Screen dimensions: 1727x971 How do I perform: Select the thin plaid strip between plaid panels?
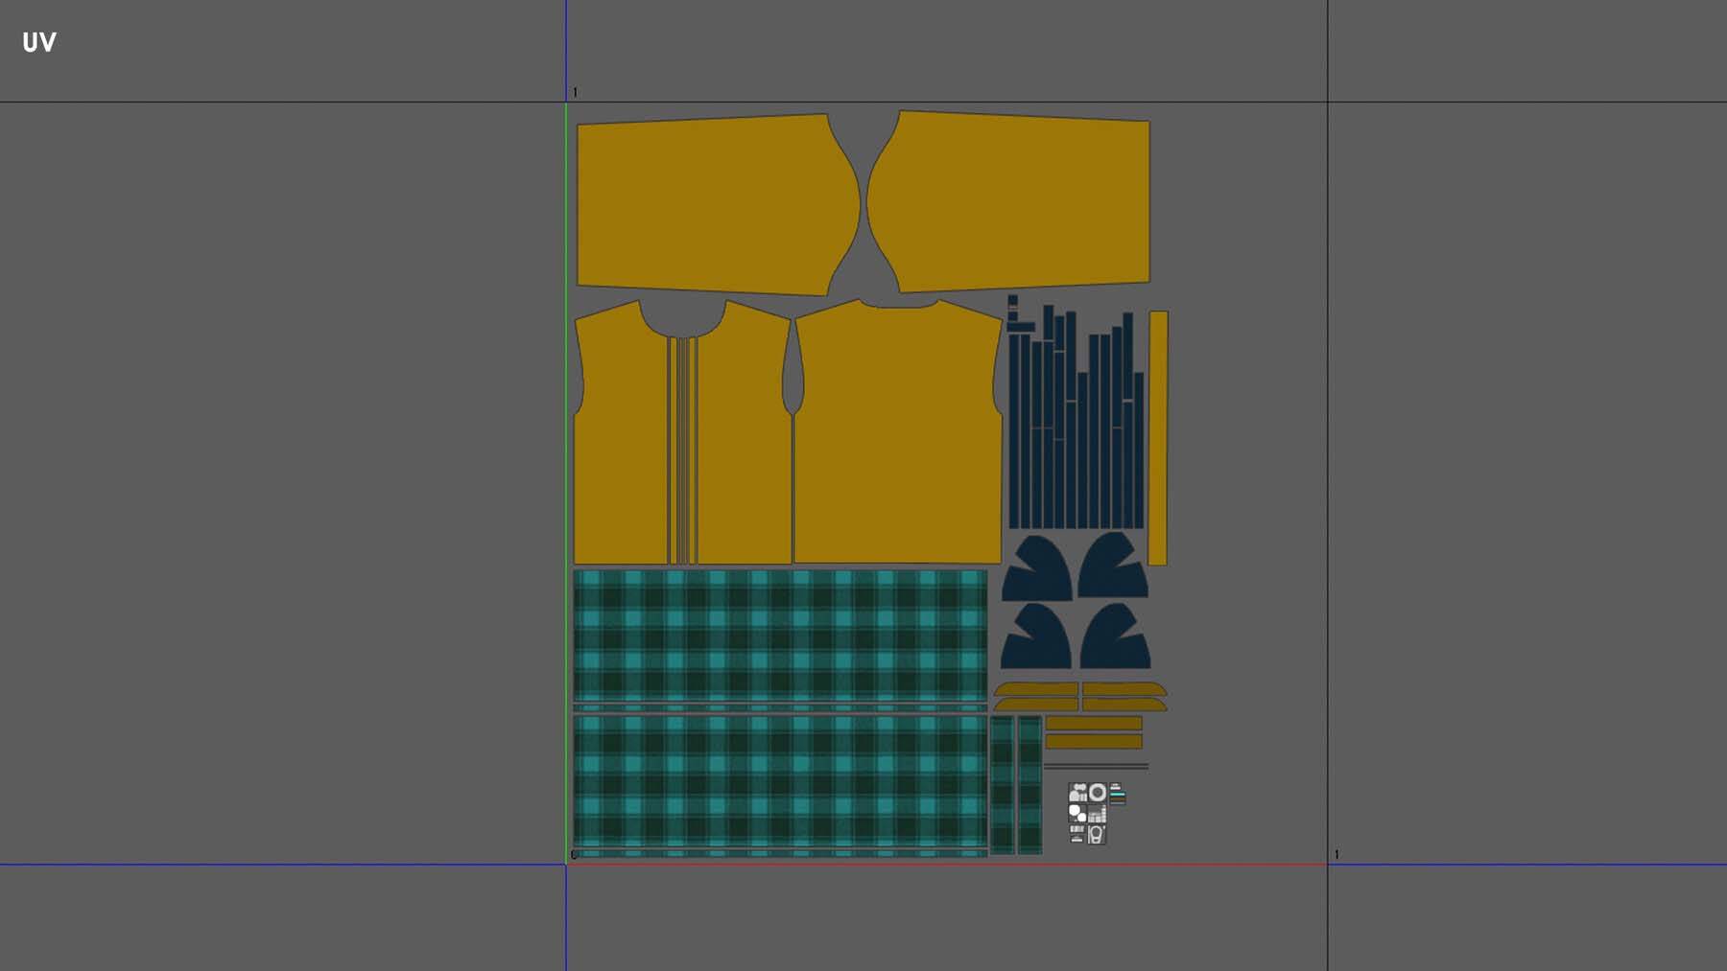click(x=780, y=709)
